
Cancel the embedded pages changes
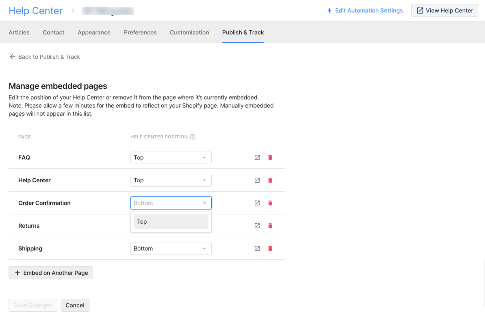click(75, 305)
